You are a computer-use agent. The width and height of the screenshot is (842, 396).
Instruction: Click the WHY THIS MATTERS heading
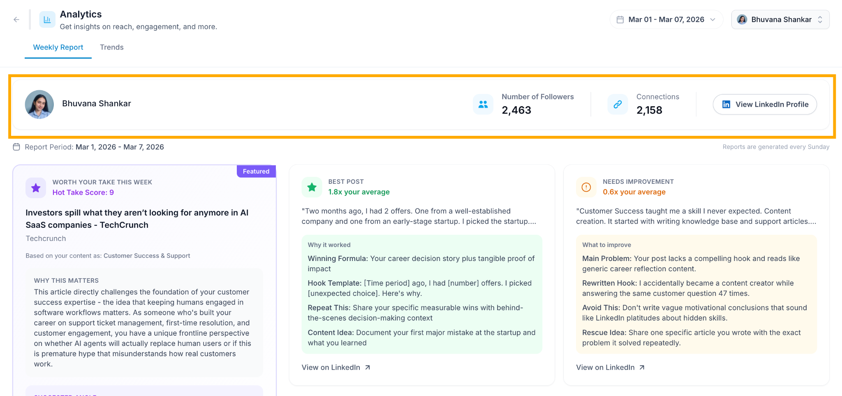tap(66, 281)
